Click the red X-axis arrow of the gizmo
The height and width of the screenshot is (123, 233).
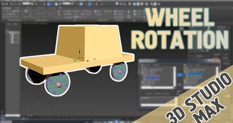coord(88,61)
